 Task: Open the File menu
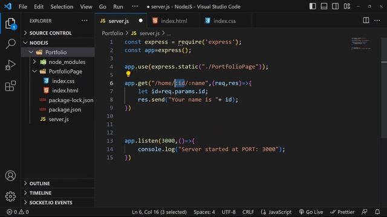pos(23,7)
